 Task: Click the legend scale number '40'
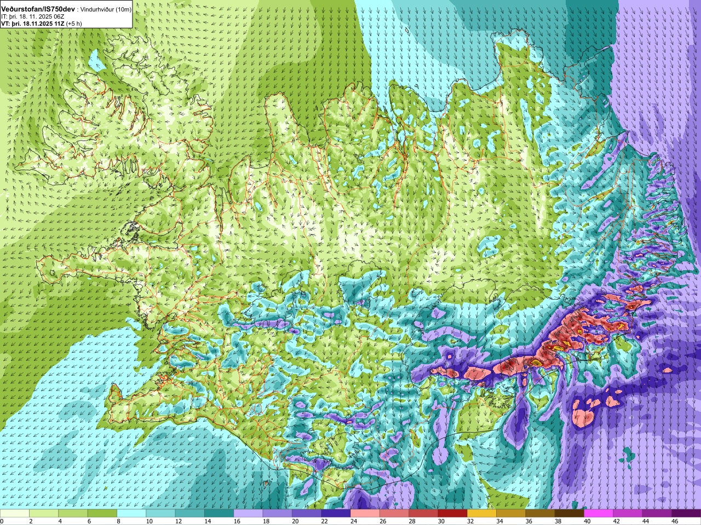pyautogui.click(x=587, y=521)
